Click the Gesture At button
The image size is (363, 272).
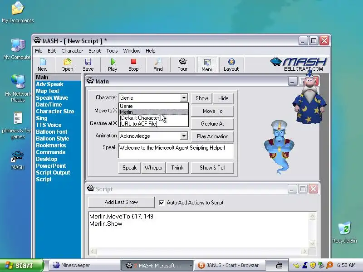coord(212,124)
